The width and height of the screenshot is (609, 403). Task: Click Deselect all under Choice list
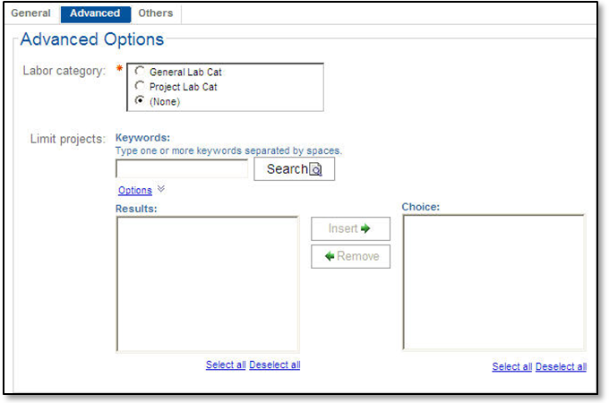562,366
